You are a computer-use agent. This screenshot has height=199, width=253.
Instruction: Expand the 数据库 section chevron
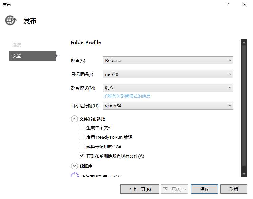click(74, 166)
